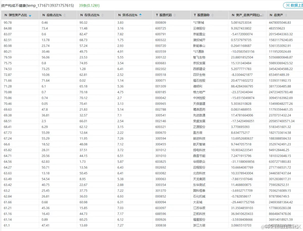Screen dimensions: 303x231
Task: Click total assets value 53568800848.87
Action: [x=281, y=57]
